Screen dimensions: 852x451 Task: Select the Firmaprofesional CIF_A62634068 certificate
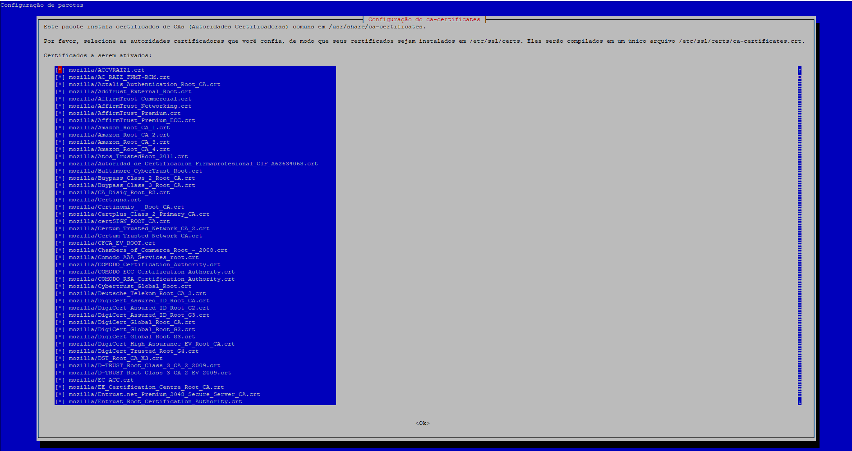click(x=193, y=164)
